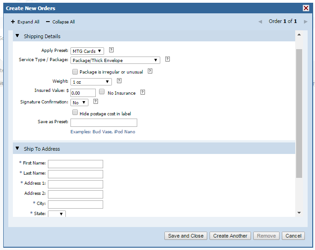This screenshot has width=315, height=250.
Task: Click the Remove button
Action: 266,236
